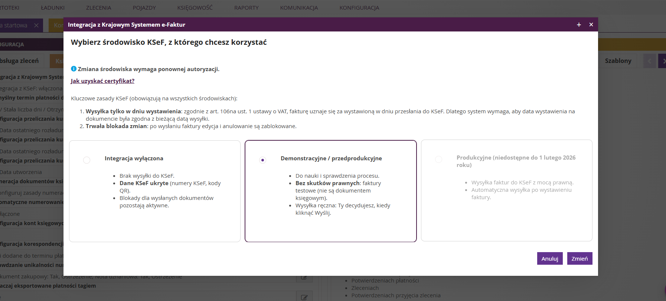Click 'Potwierdzeniach płatności' item behind dialog
Screen dimensions: 666x301
(x=385, y=281)
